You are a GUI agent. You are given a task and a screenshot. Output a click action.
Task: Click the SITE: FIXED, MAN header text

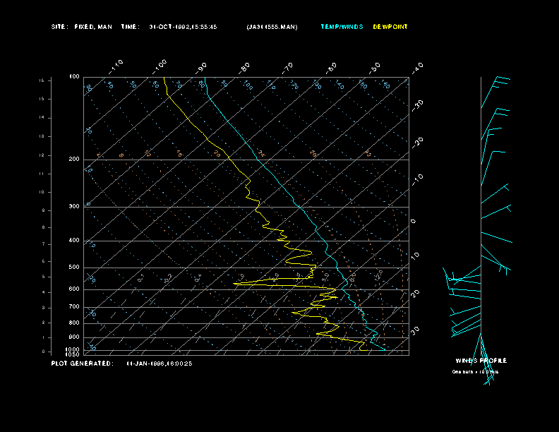82,27
